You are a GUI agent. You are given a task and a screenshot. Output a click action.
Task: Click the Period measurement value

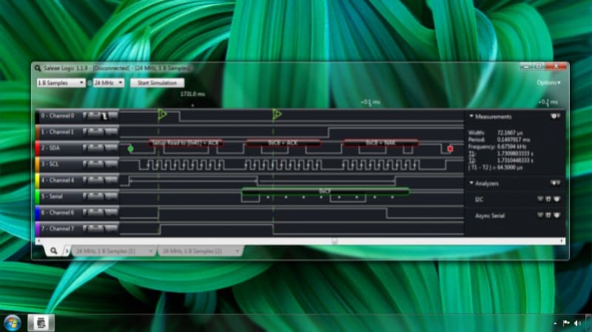pos(513,140)
